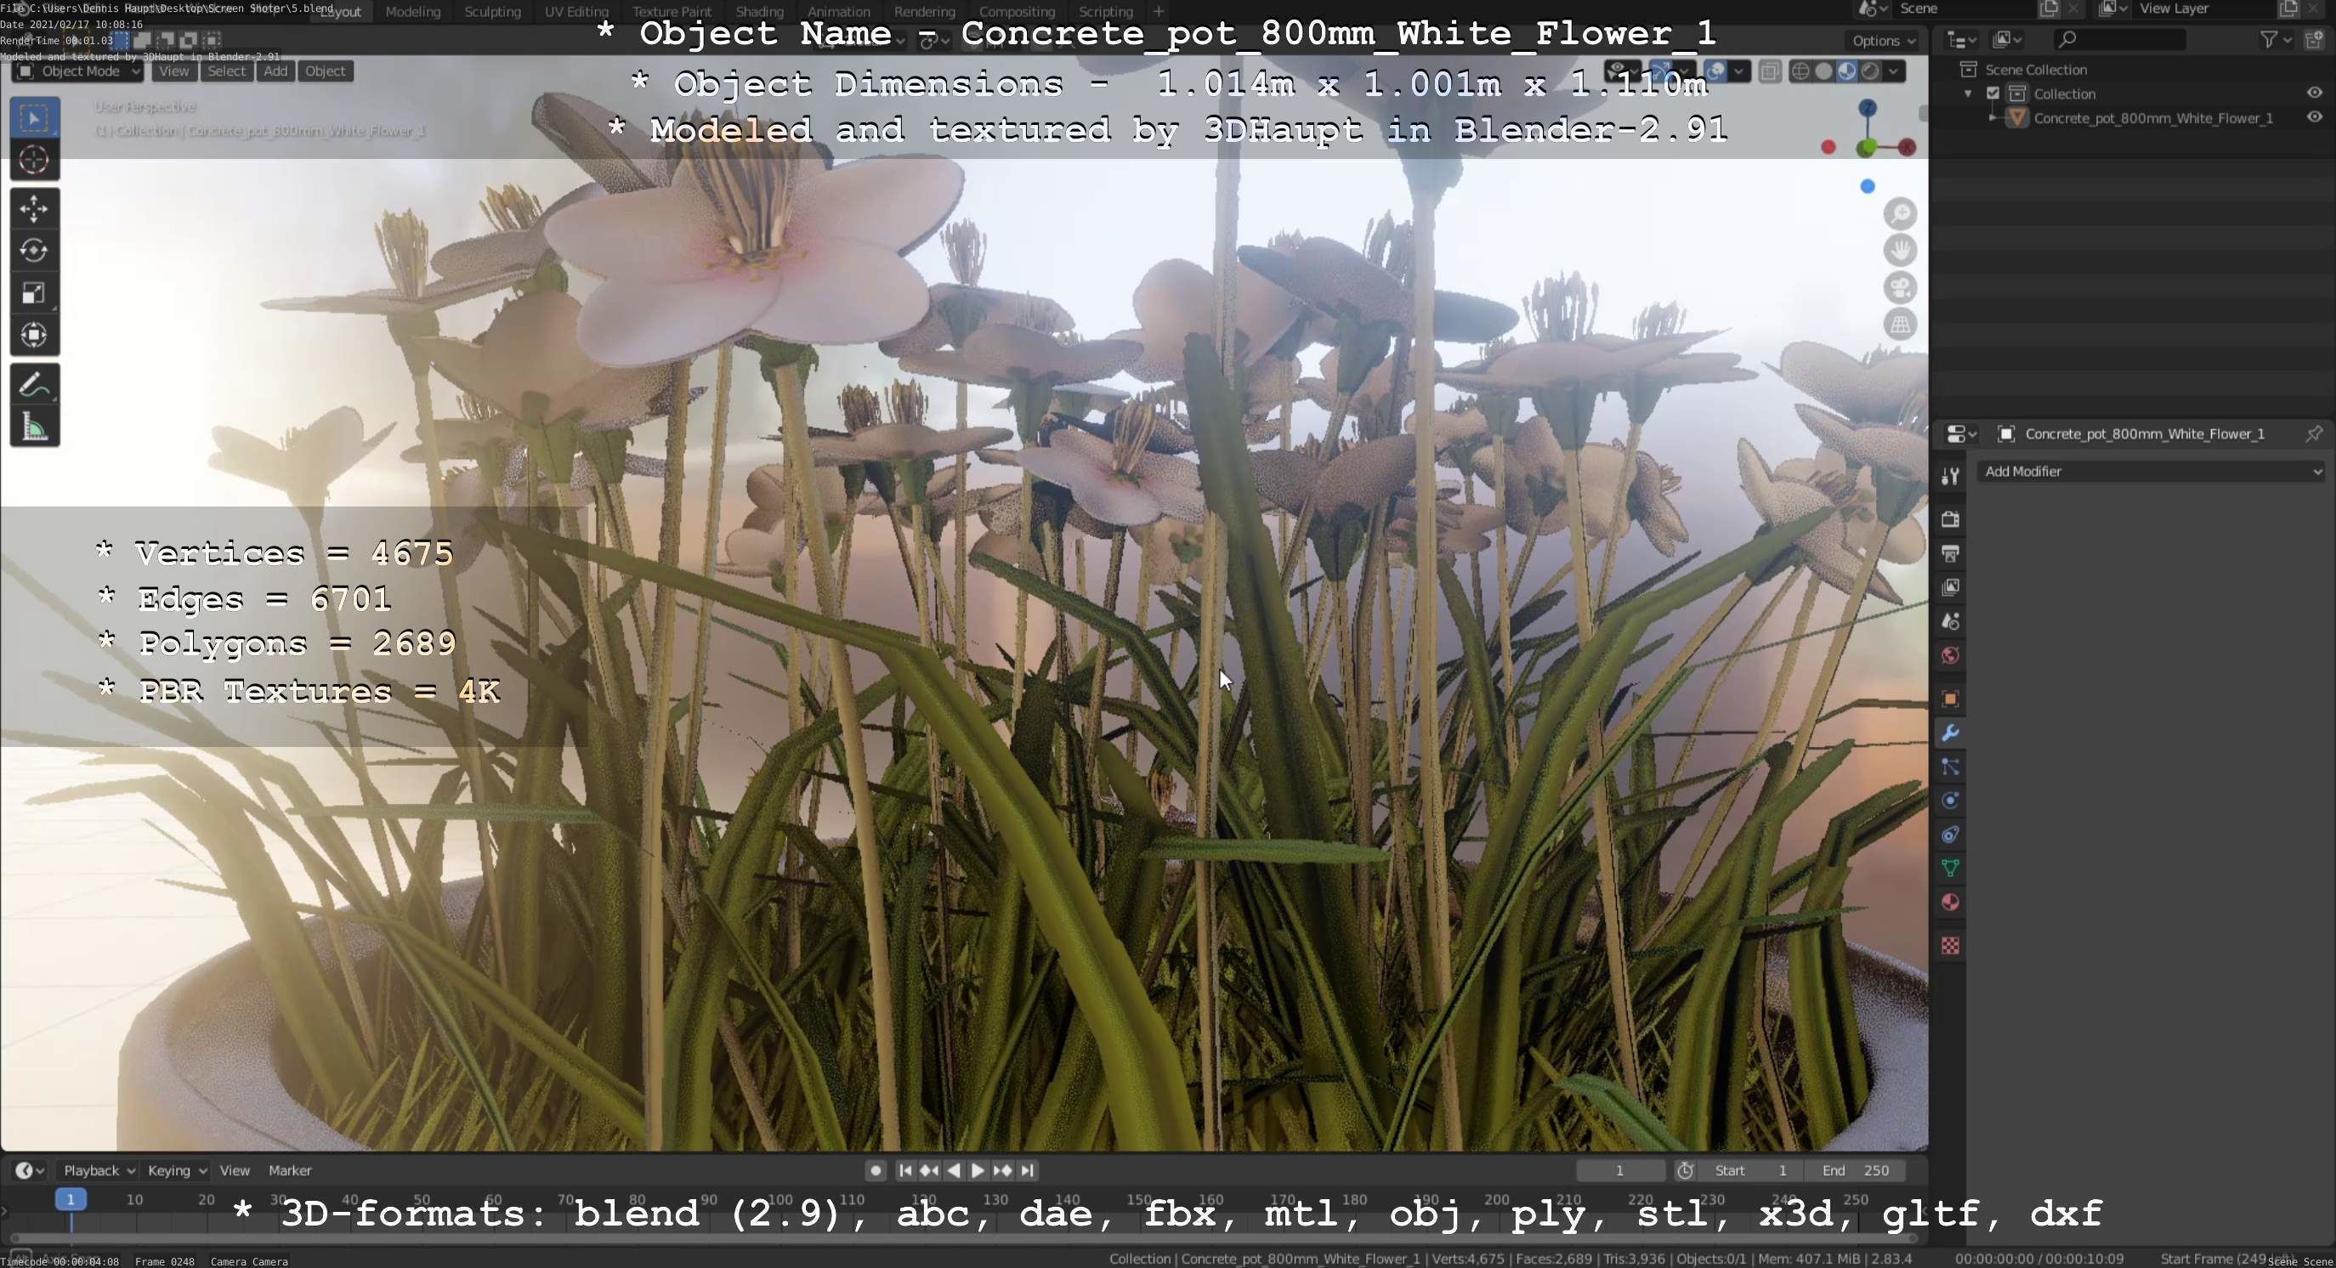
Task: Activate the Annotate pencil tool
Action: tap(33, 385)
